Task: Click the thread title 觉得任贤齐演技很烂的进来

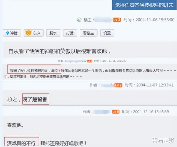Action: [144, 5]
